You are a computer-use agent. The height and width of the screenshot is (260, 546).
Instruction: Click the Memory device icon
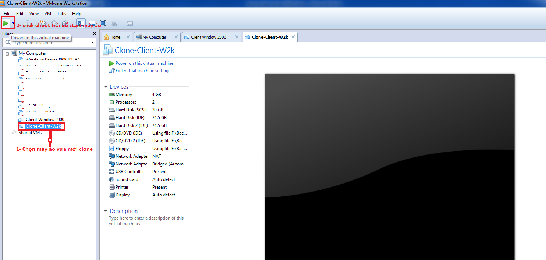[x=112, y=95]
